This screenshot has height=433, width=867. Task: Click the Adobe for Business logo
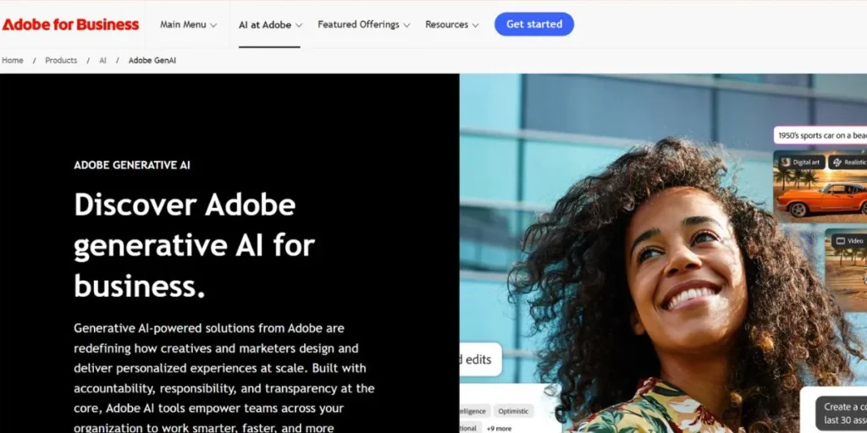71,25
